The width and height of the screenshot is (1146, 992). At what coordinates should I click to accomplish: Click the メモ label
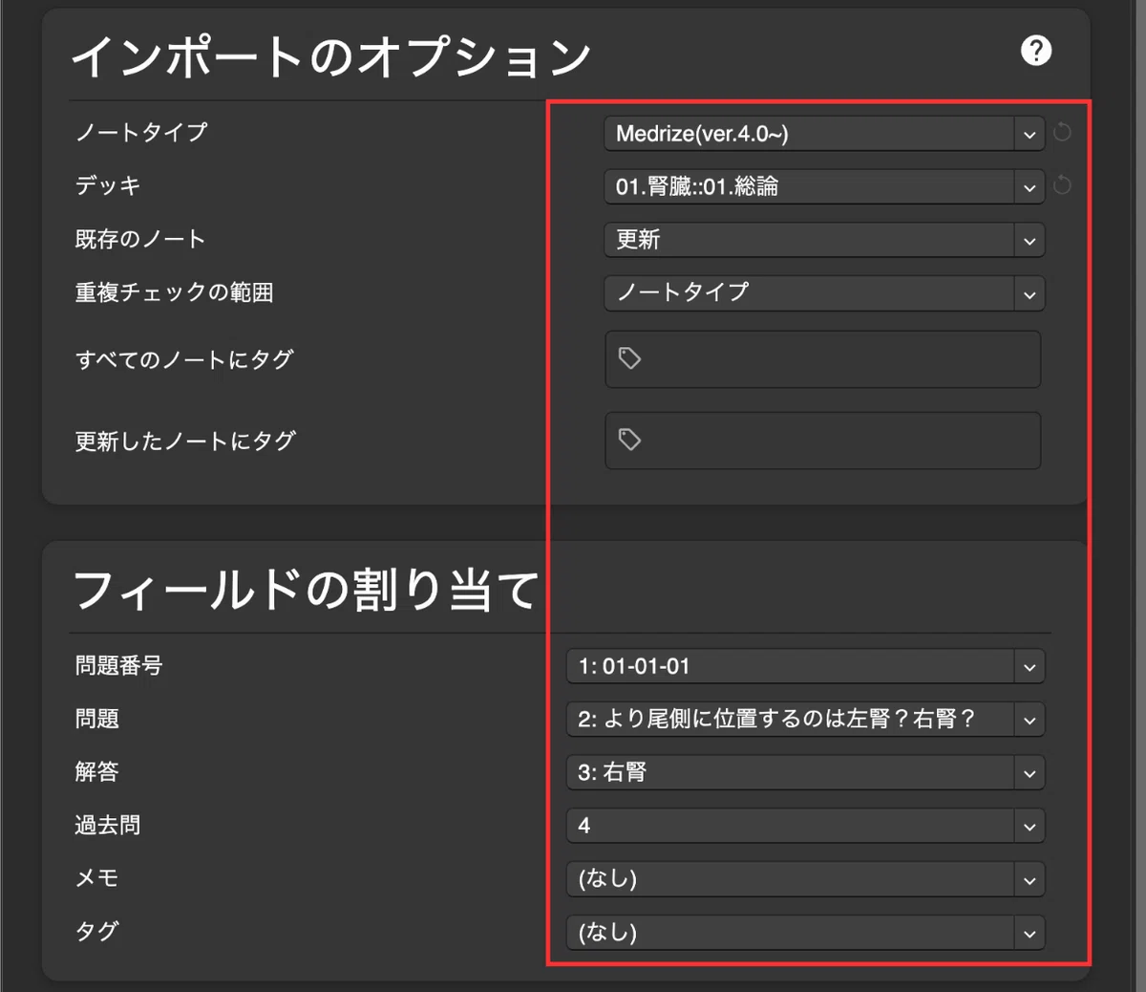pos(96,878)
